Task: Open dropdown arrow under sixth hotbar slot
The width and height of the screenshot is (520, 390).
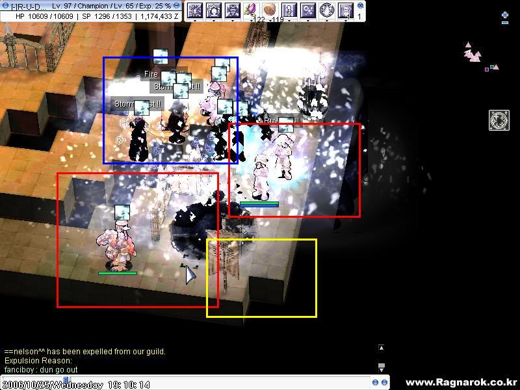Action: 289,21
